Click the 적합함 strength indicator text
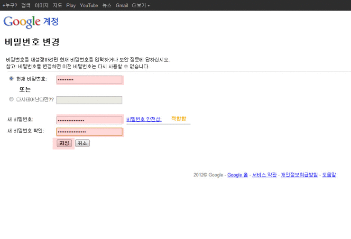 coord(179,119)
